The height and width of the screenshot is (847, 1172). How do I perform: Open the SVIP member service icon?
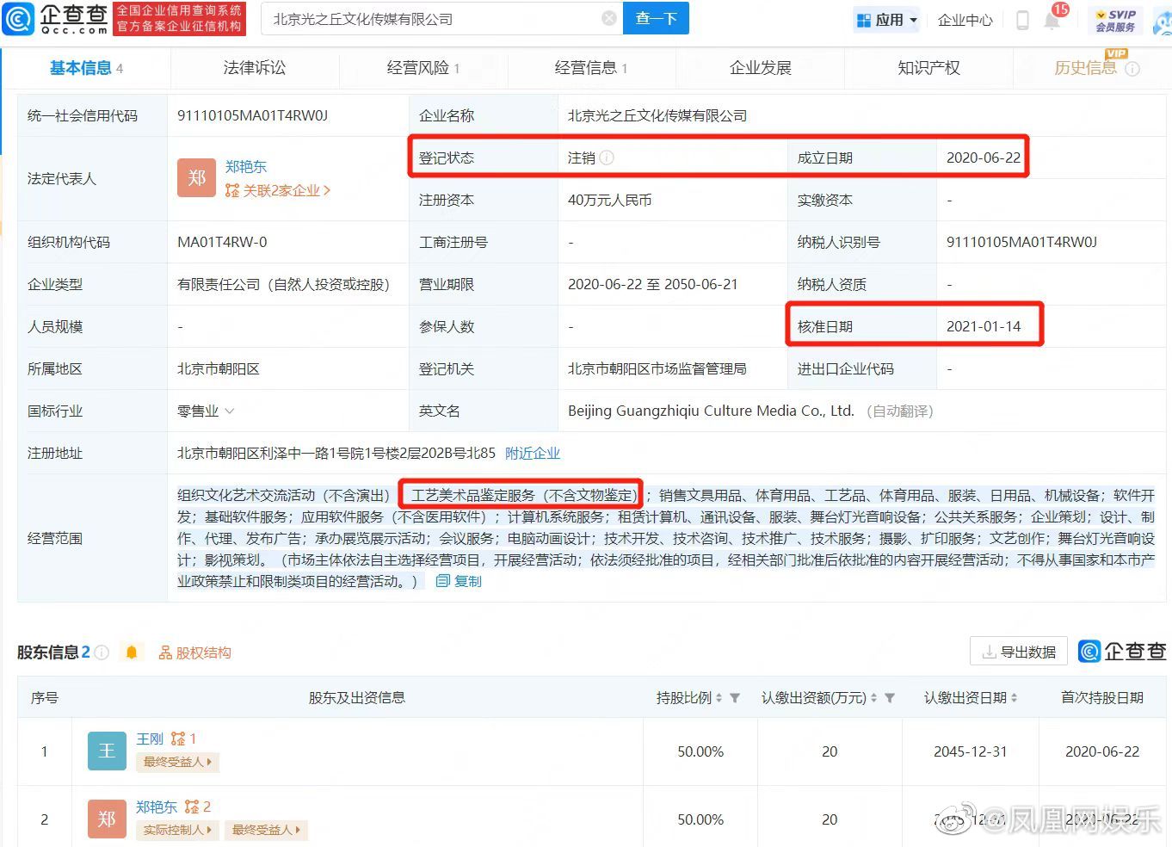1115,20
